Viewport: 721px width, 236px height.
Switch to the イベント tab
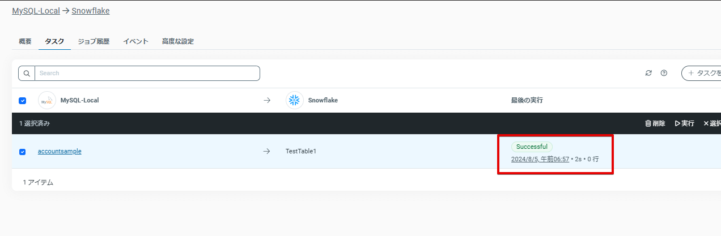coord(135,41)
